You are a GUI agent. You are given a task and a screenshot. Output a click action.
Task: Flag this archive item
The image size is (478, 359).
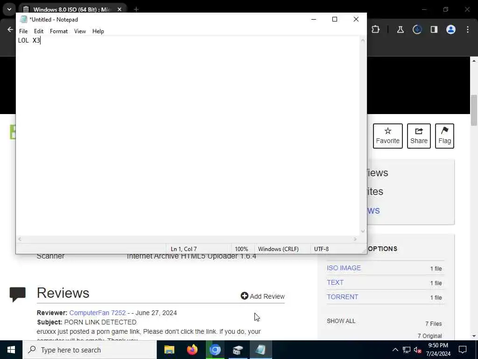444,136
